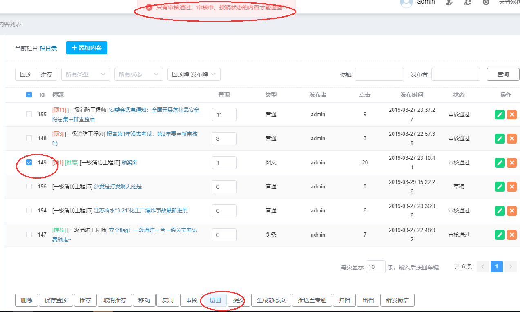Edit row 154 with green pencil icon
Image resolution: width=520 pixels, height=312 pixels.
[x=500, y=211]
